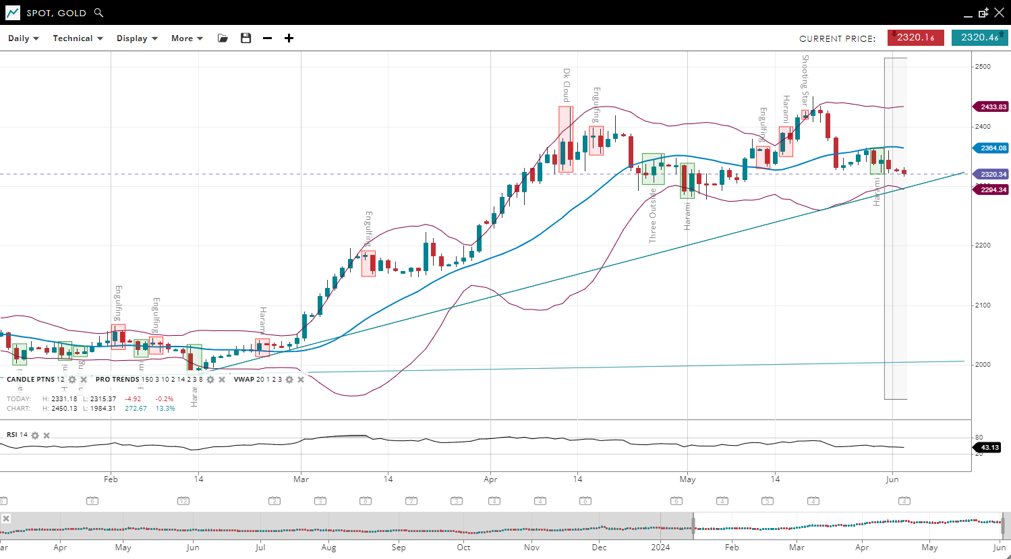Expand the Daily timeframe dropdown

tap(24, 38)
